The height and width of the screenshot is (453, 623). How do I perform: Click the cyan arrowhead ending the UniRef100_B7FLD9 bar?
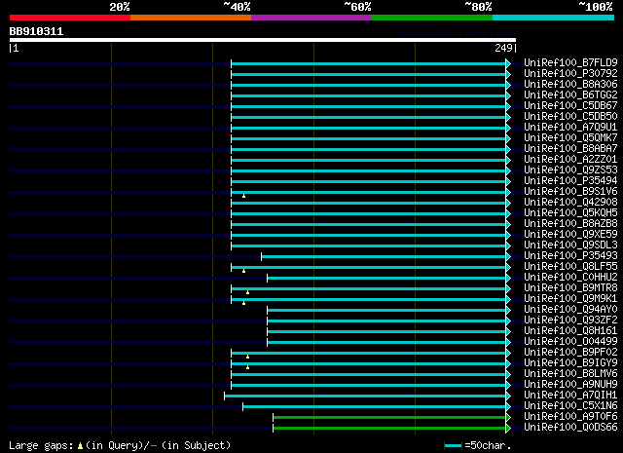pyautogui.click(x=508, y=63)
